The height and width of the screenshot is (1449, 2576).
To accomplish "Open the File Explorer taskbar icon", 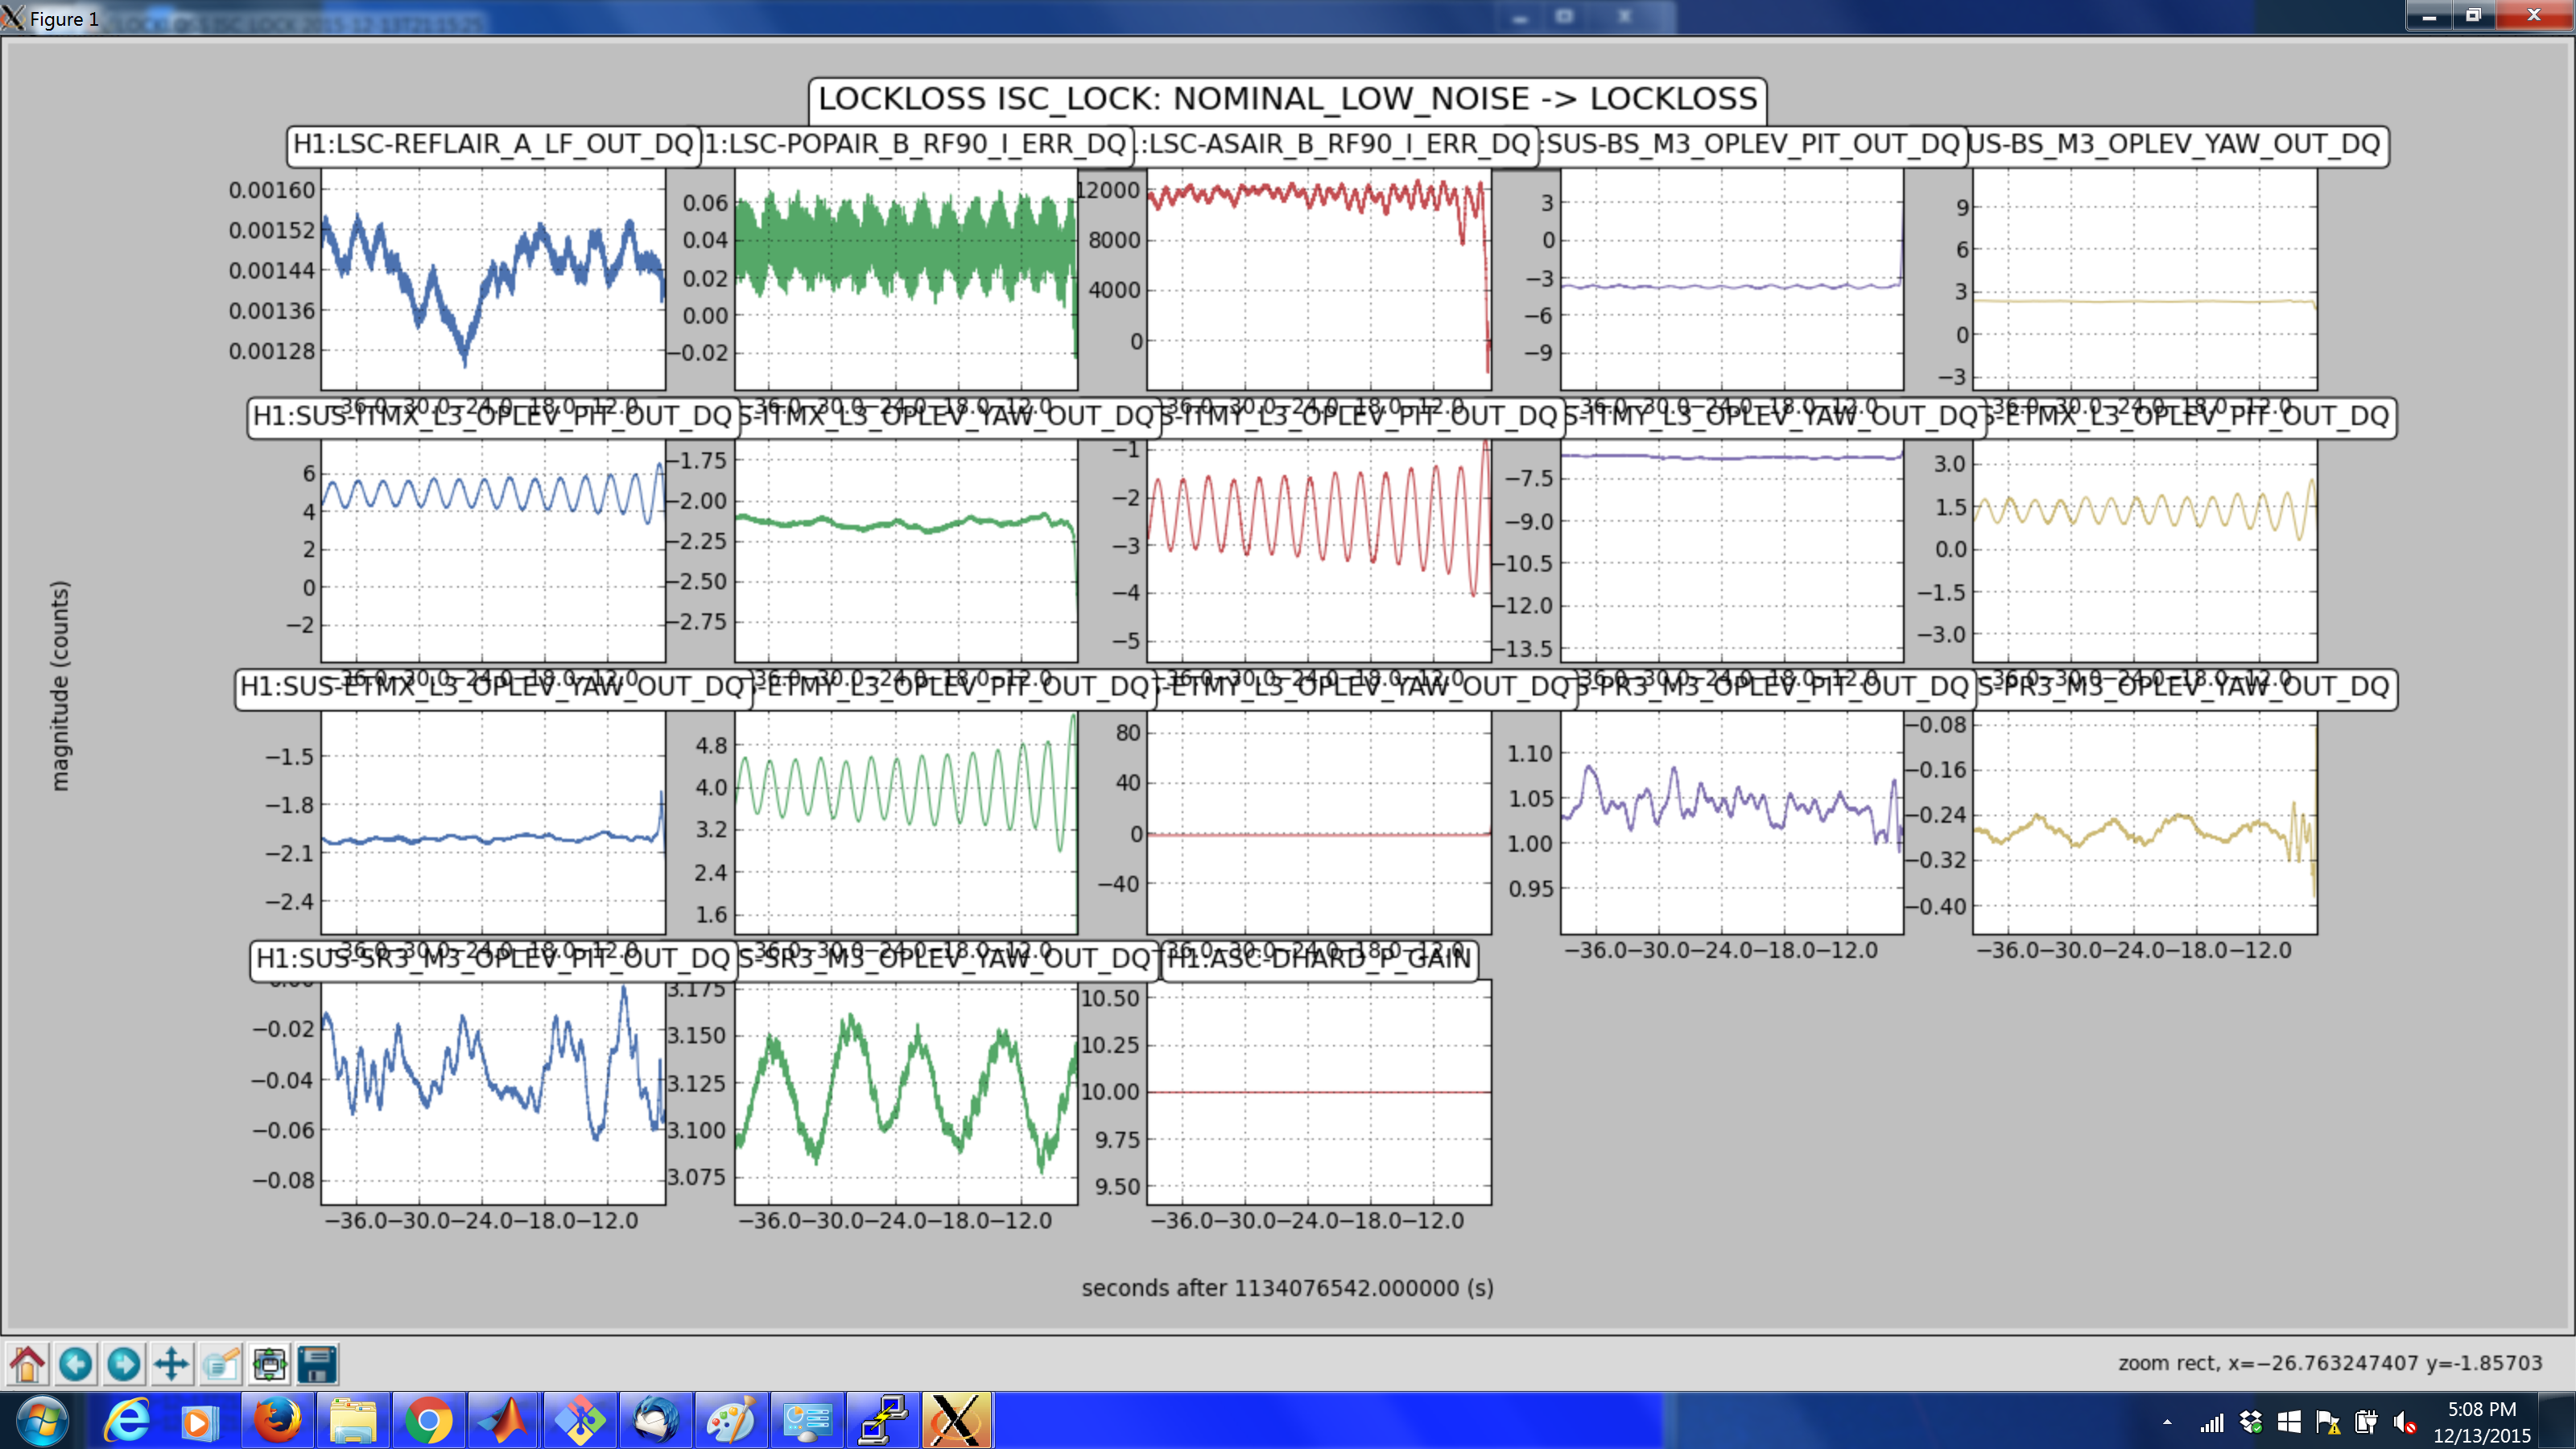I will click(x=352, y=1421).
